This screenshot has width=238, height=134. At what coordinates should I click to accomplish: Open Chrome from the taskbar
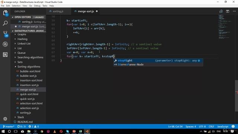(42, 131)
